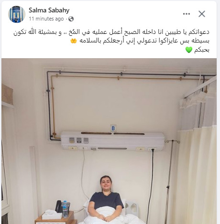
Task: Click the green heart emoji in post
Action: 189,50
